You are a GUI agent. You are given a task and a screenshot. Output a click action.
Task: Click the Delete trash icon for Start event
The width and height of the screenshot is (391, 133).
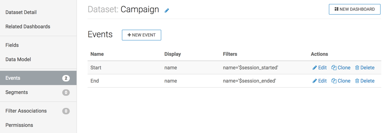(357, 68)
